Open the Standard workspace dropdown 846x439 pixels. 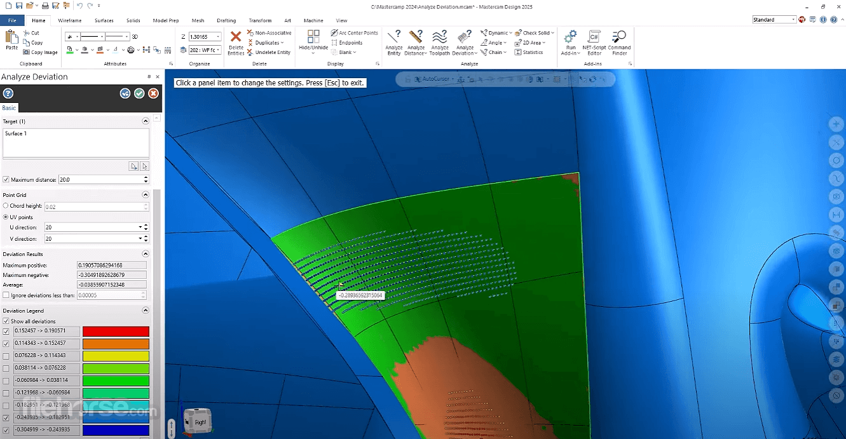point(794,20)
